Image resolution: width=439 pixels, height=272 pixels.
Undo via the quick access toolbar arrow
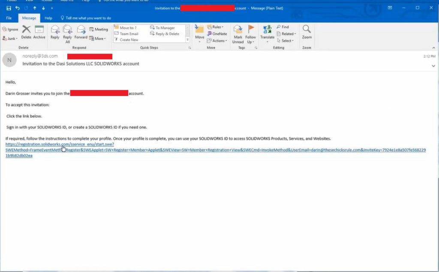tap(17, 8)
